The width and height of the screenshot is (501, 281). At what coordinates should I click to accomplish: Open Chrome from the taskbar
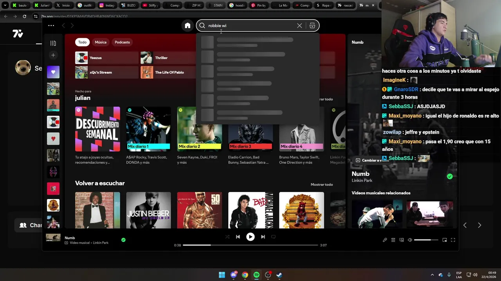pos(245,275)
